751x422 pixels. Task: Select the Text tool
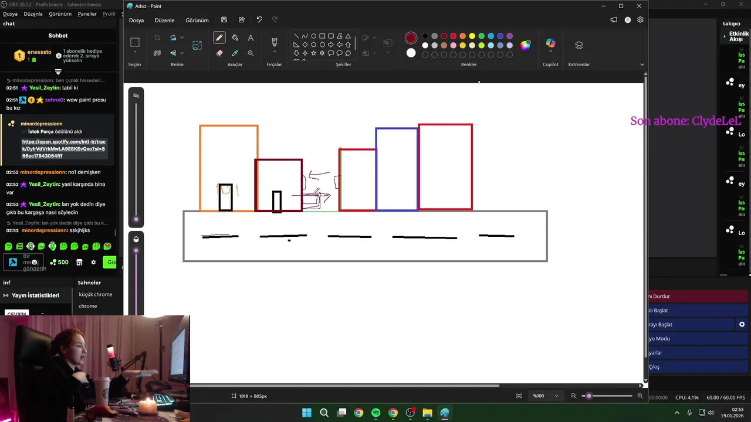pos(251,38)
